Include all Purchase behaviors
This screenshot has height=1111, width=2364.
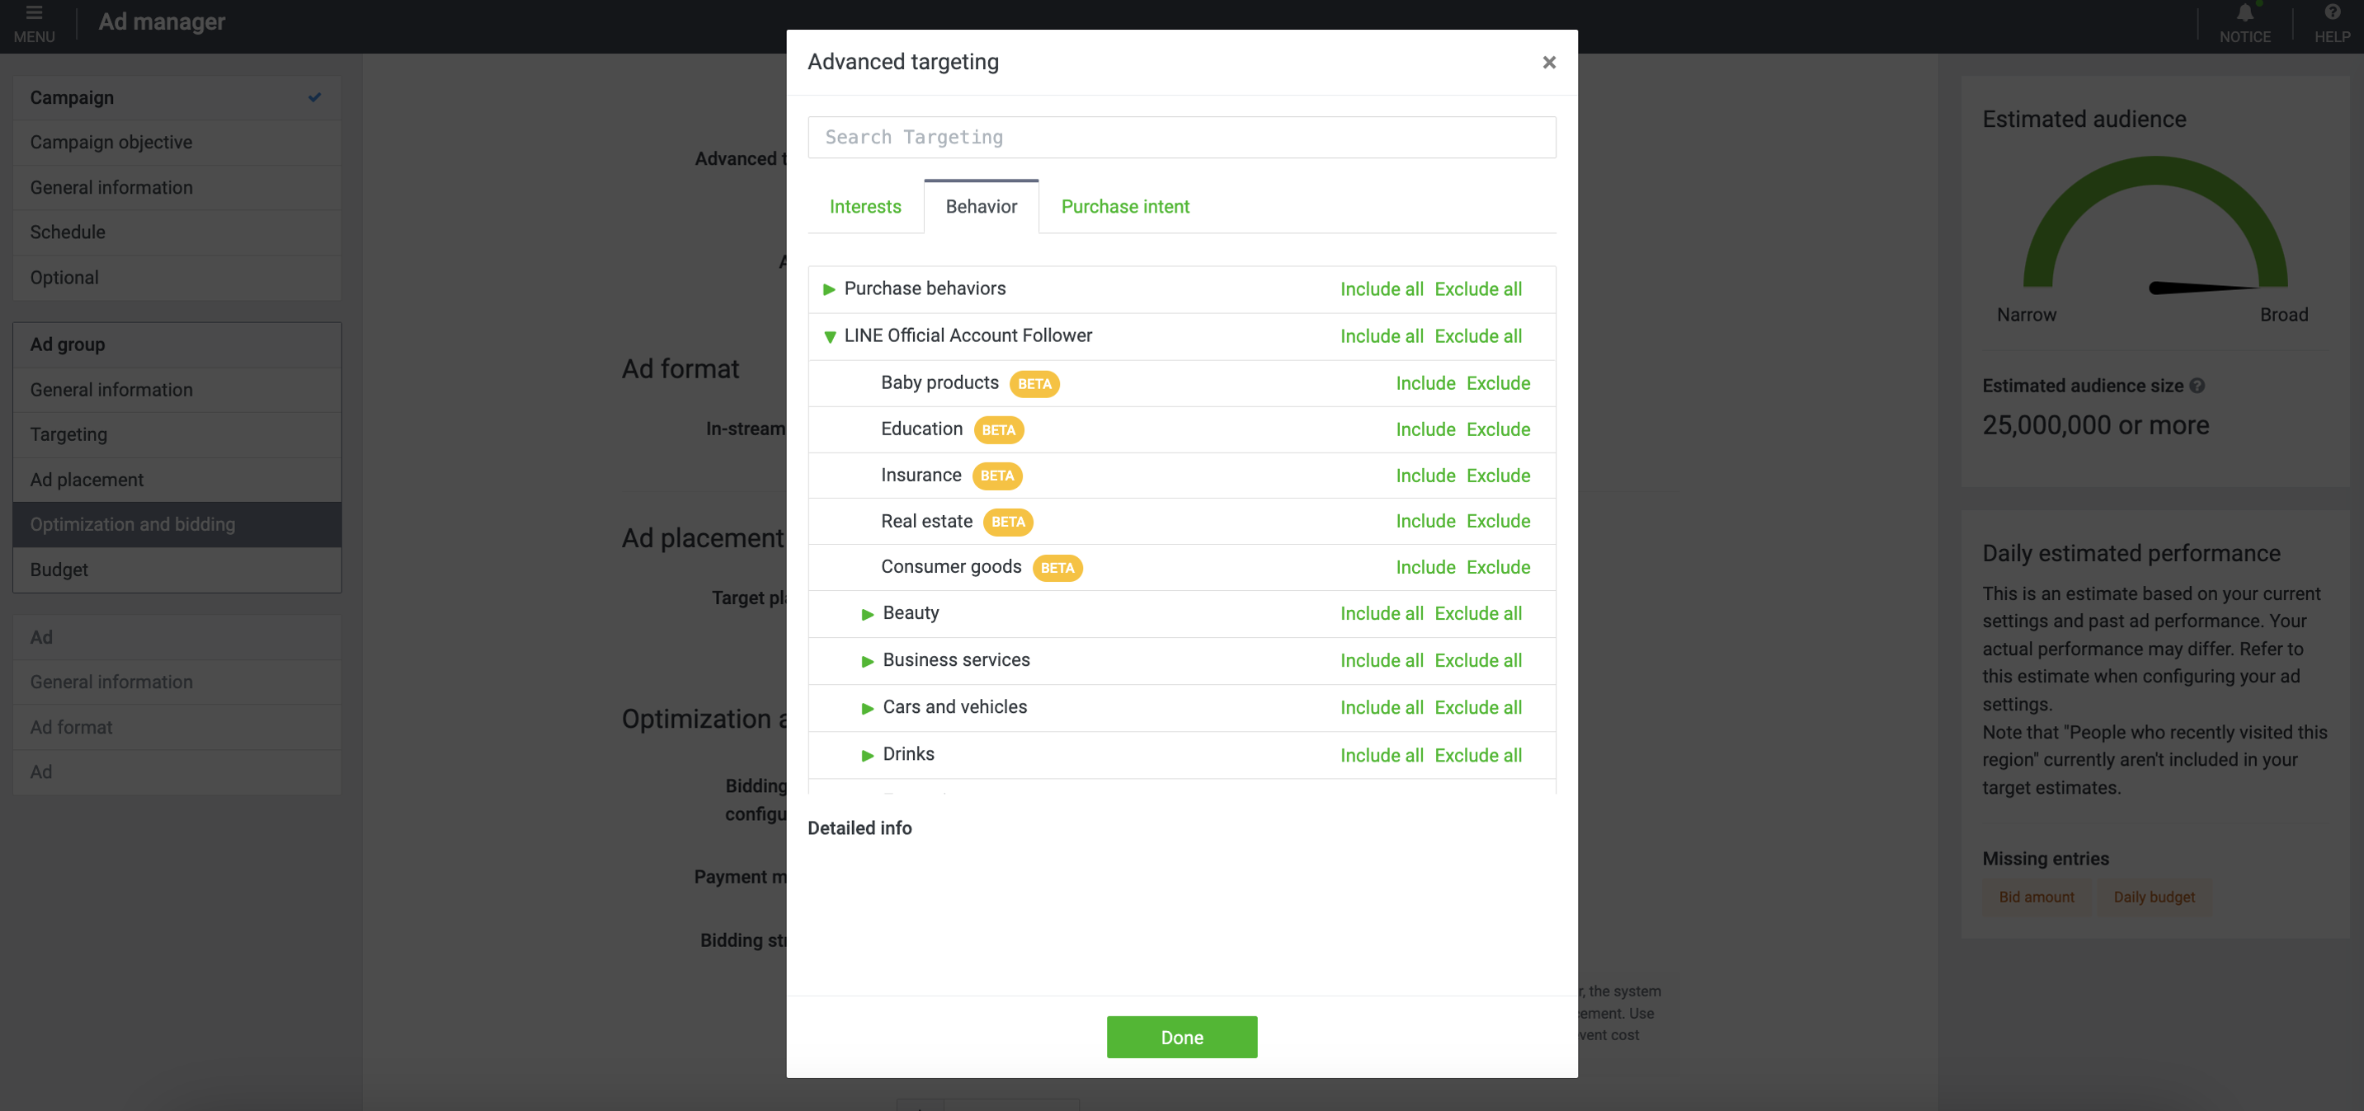(x=1381, y=288)
